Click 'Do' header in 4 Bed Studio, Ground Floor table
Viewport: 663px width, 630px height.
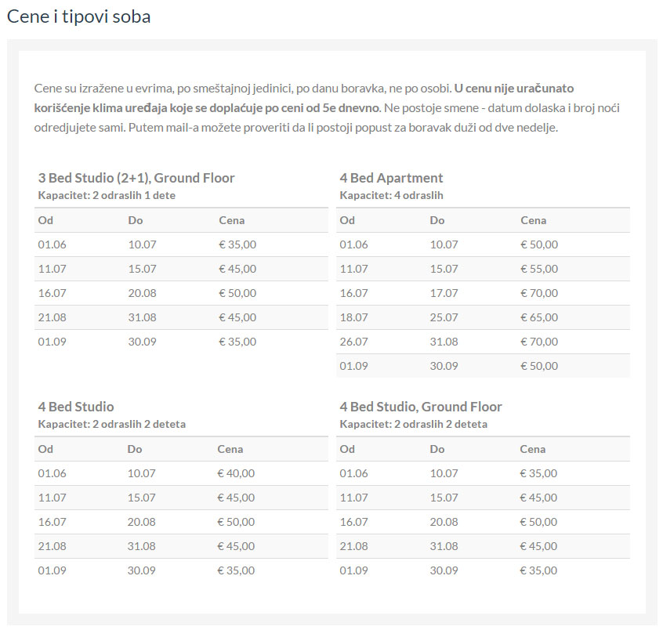(437, 449)
